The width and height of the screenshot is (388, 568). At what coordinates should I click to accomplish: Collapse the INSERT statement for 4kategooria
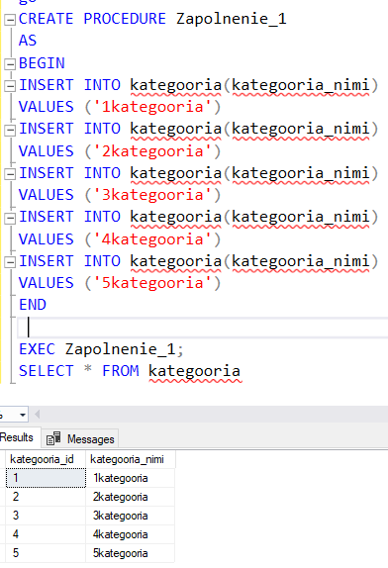pos(10,218)
